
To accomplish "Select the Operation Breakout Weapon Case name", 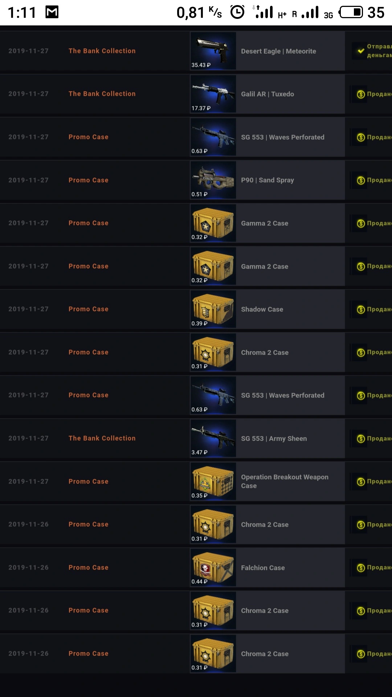I will [x=285, y=481].
